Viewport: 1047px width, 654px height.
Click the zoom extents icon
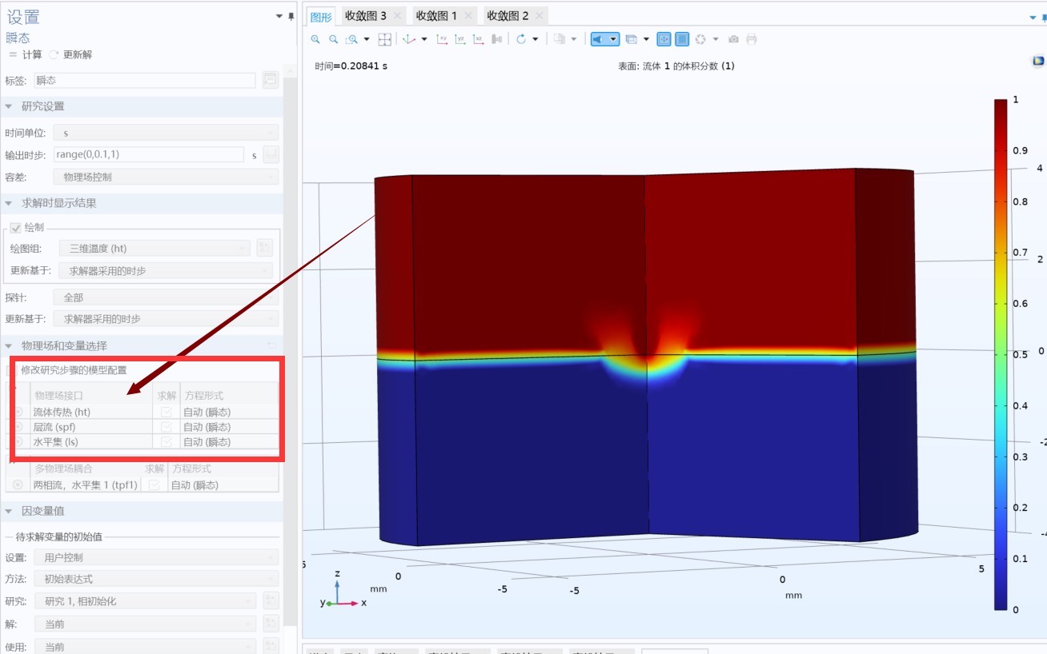click(x=385, y=39)
